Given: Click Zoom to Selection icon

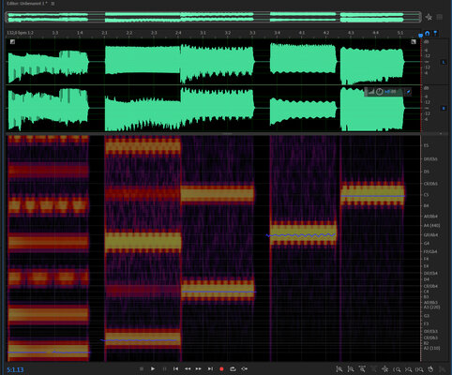Looking at the screenshot, I should point(419,369).
